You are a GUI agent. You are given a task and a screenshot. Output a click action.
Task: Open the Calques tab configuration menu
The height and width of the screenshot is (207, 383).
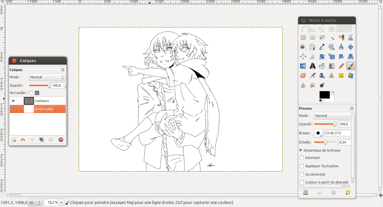coord(63,70)
